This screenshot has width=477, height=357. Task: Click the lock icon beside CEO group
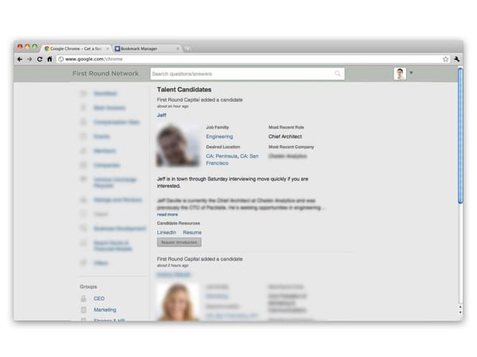(x=83, y=298)
